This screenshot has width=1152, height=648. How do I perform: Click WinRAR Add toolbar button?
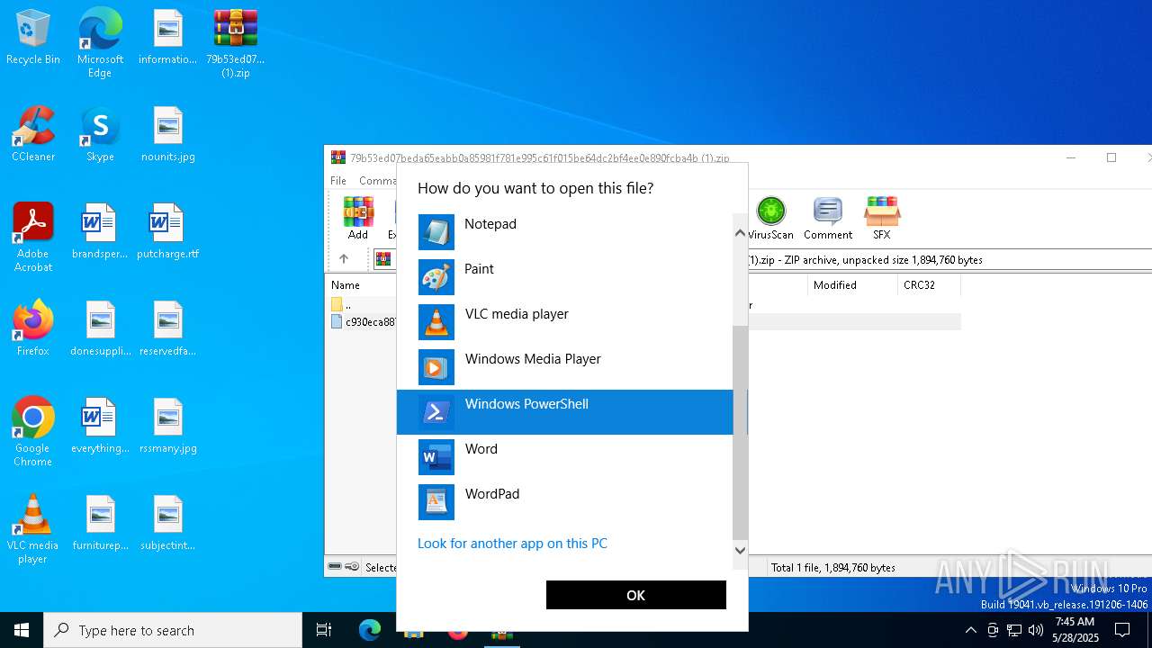coord(358,219)
